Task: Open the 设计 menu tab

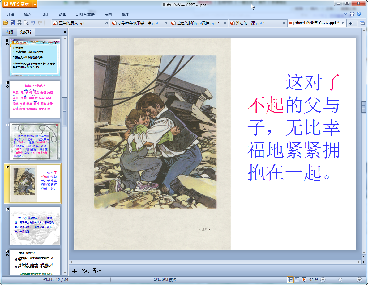Action: point(45,14)
